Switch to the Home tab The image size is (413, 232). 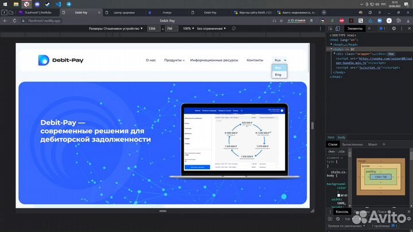pos(166,13)
